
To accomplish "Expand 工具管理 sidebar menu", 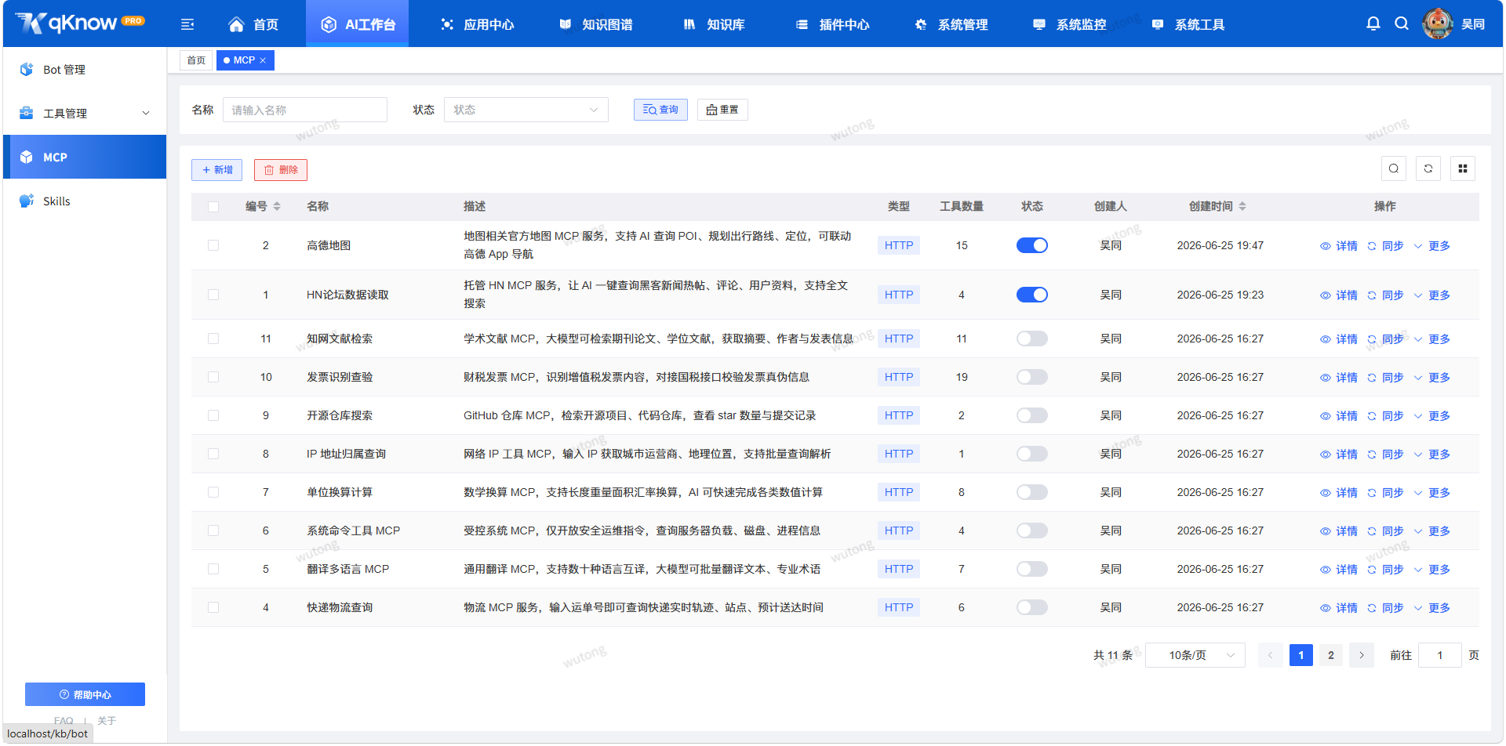I will (x=85, y=114).
